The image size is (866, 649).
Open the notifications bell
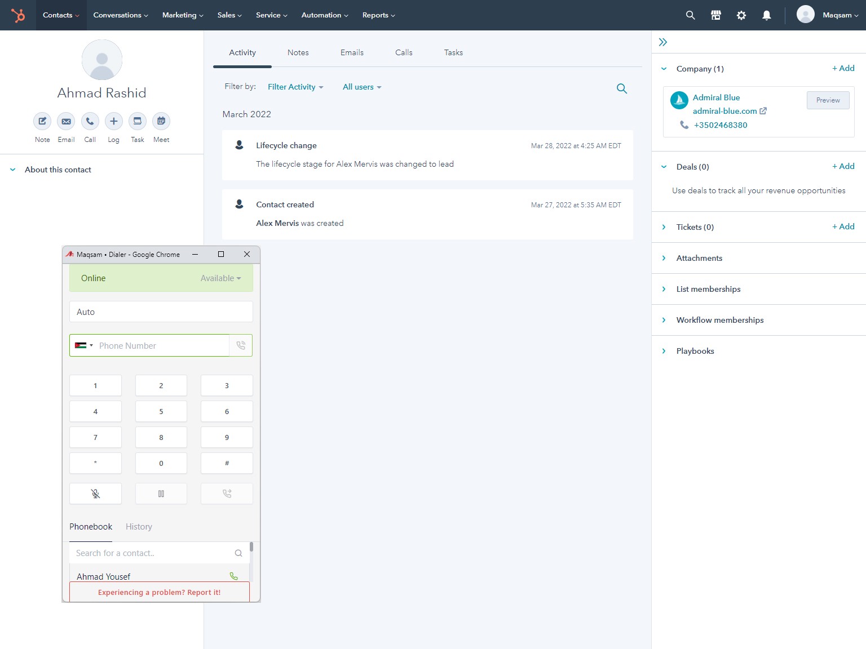click(x=767, y=15)
